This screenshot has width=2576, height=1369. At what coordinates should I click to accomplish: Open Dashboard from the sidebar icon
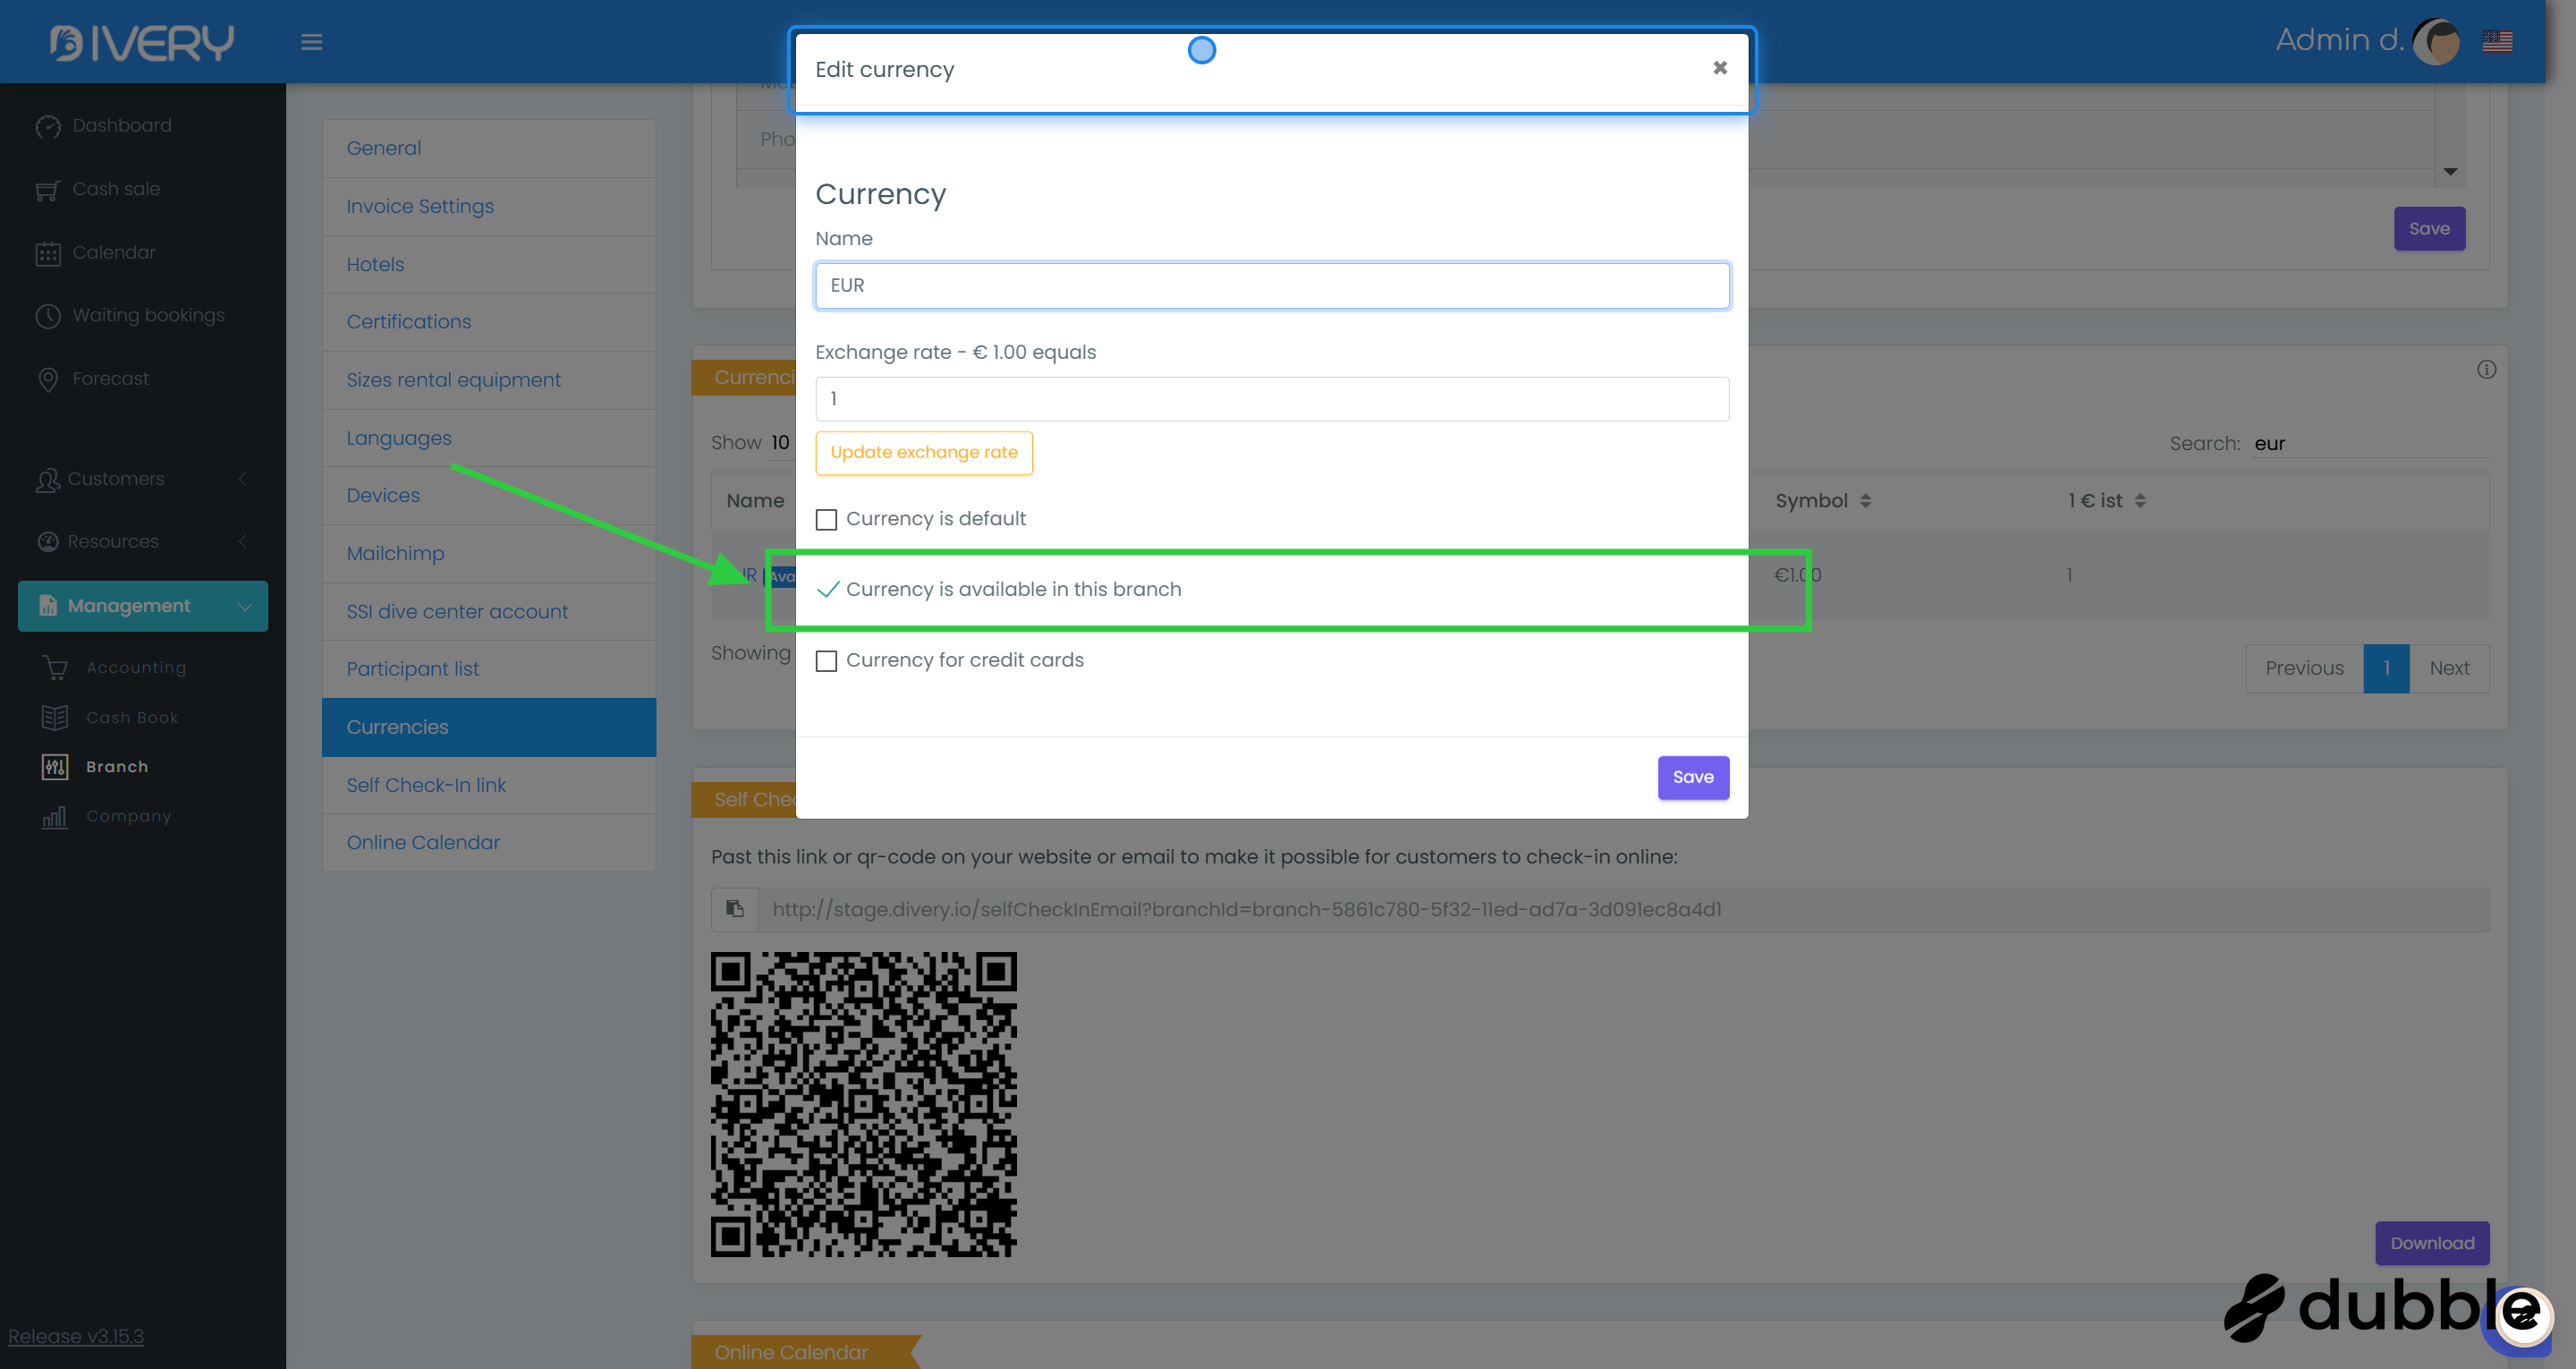tap(48, 126)
